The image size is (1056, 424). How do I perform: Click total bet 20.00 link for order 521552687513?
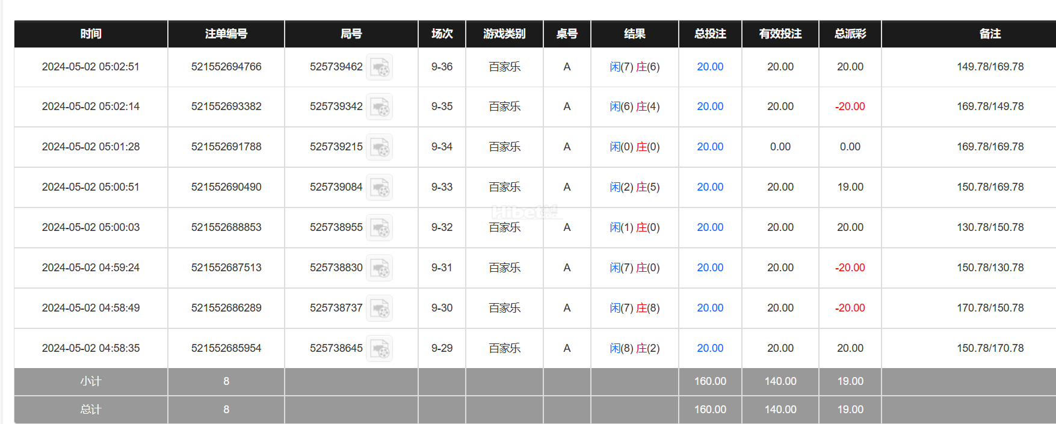click(x=710, y=268)
